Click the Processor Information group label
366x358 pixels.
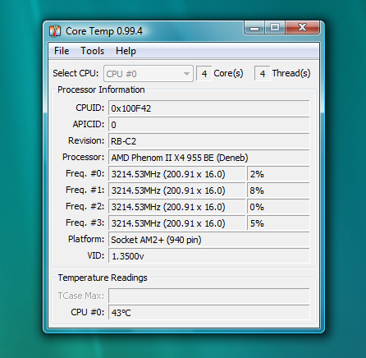click(x=101, y=89)
